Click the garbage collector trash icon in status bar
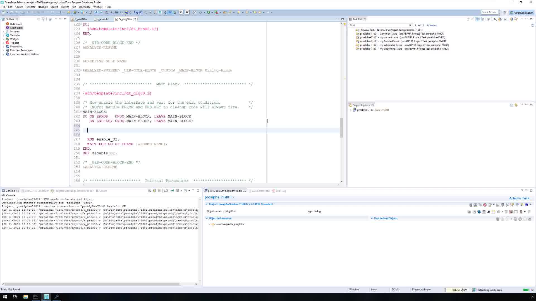536x301 pixels. click(474, 290)
